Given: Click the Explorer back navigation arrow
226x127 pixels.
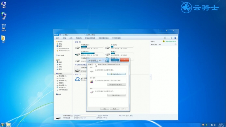Looking at the screenshot, I should 55,35.
